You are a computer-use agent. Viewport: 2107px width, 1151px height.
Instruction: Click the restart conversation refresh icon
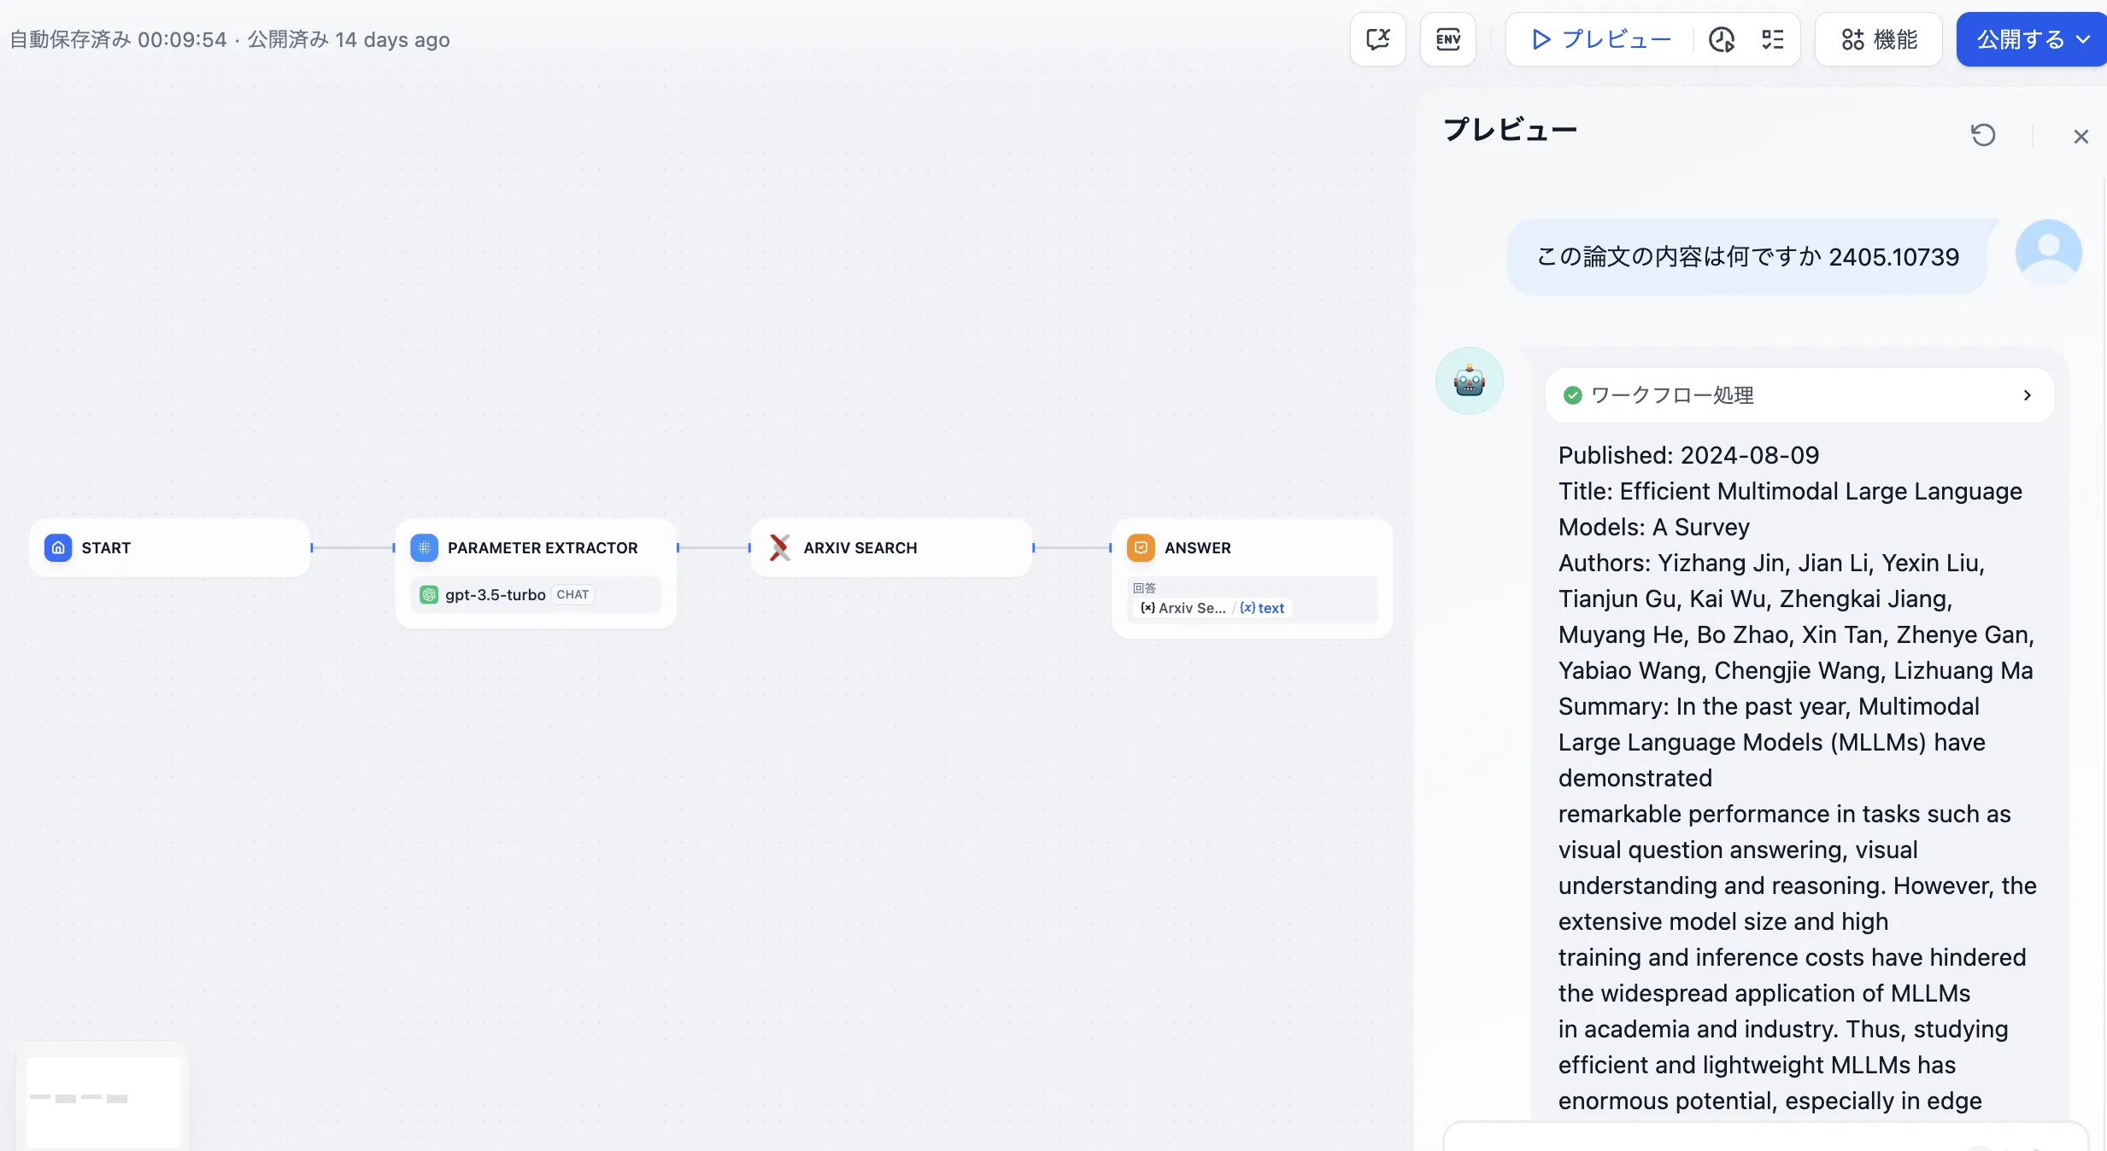click(x=1982, y=135)
